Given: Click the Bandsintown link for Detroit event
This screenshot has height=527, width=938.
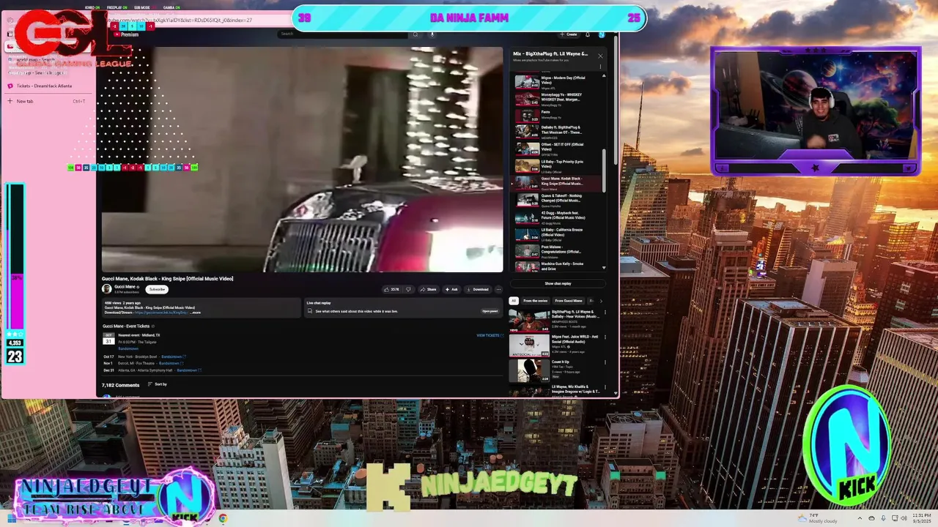Looking at the screenshot, I should click(x=171, y=363).
